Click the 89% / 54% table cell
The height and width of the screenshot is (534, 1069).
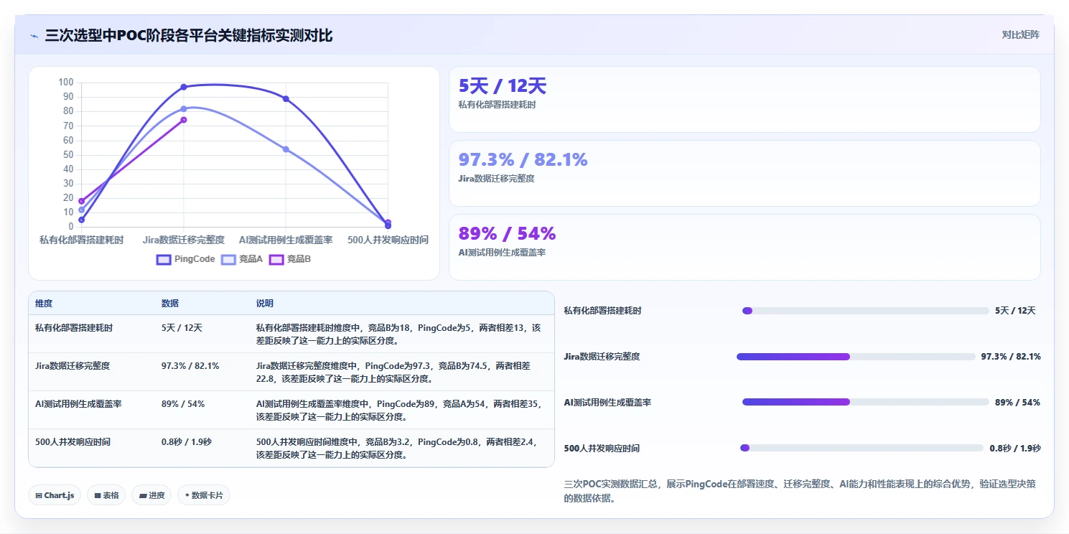pyautogui.click(x=183, y=403)
